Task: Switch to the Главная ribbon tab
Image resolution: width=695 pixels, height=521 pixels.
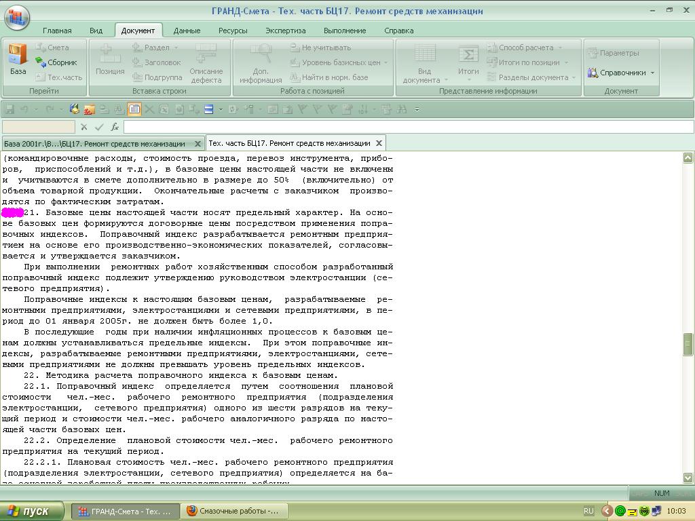Action: coord(57,31)
